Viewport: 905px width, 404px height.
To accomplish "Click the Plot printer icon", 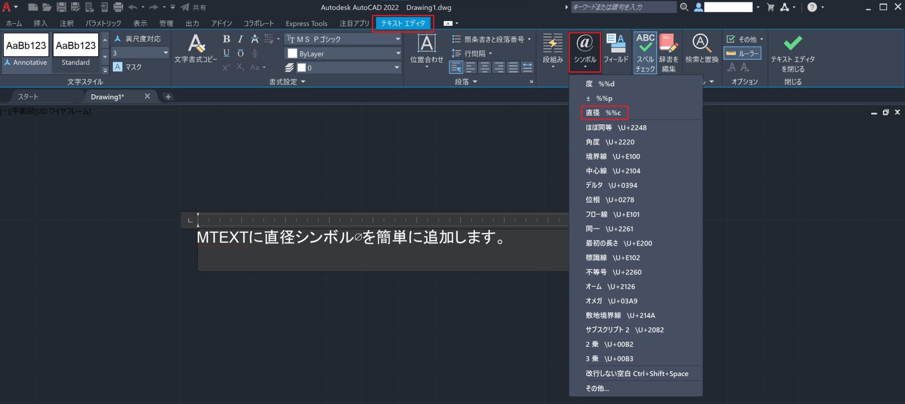I will click(118, 7).
